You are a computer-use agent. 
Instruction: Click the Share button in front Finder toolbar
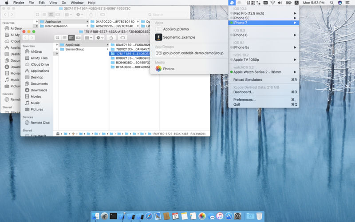pos(111,38)
